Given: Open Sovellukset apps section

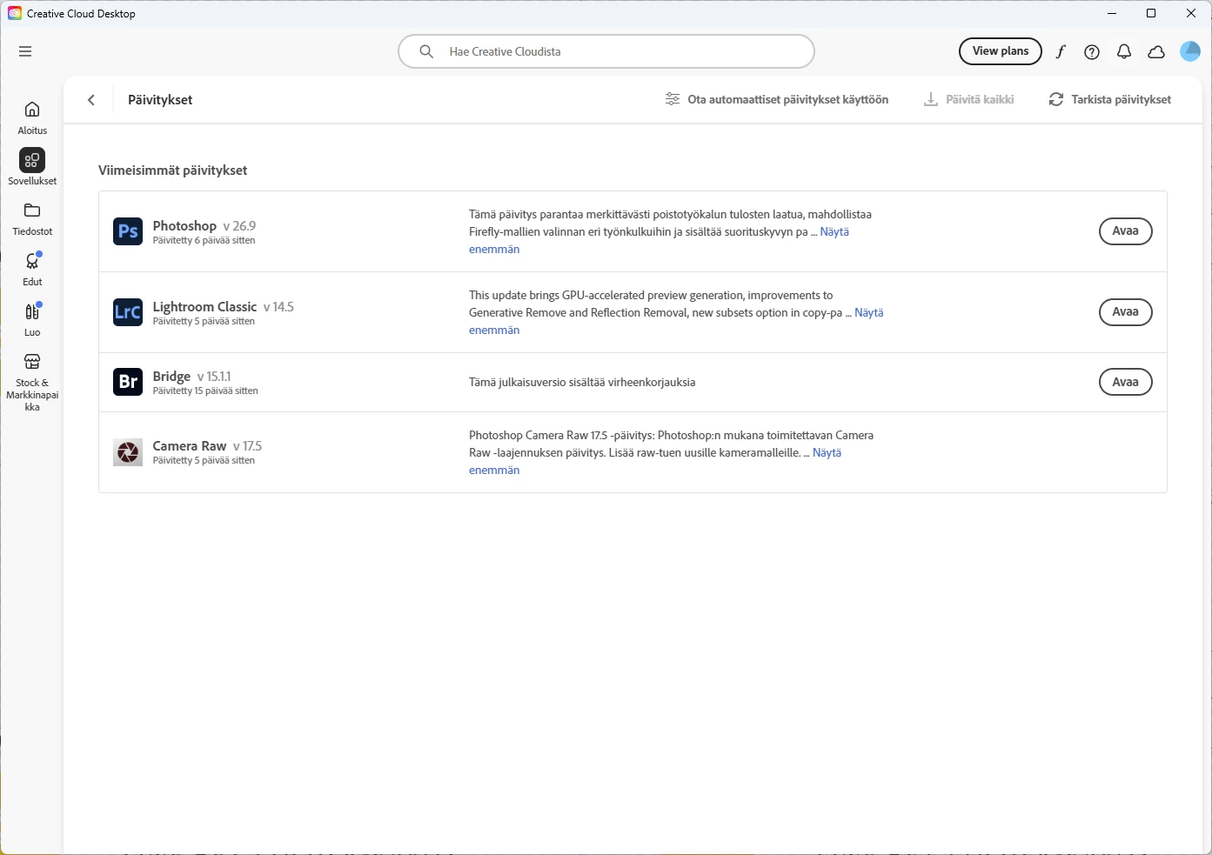Looking at the screenshot, I should [x=32, y=168].
